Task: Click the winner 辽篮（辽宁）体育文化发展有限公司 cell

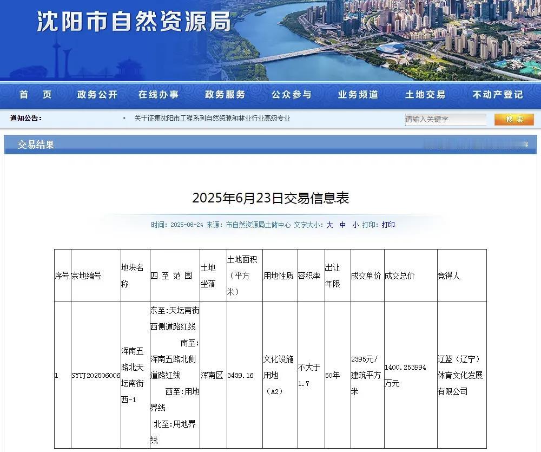Action: point(462,375)
